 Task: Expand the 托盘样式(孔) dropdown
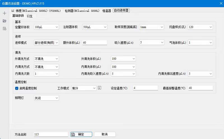coord(200,27)
